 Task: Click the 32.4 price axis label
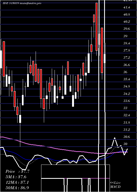127,115
